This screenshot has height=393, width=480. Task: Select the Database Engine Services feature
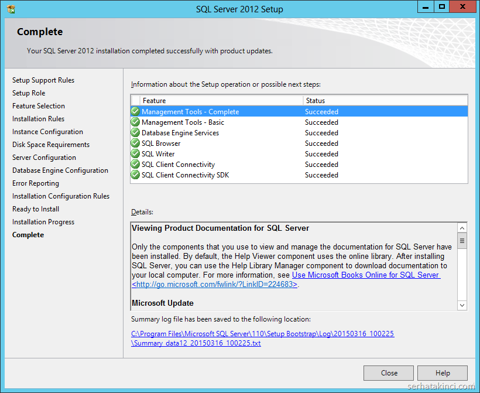299,132
